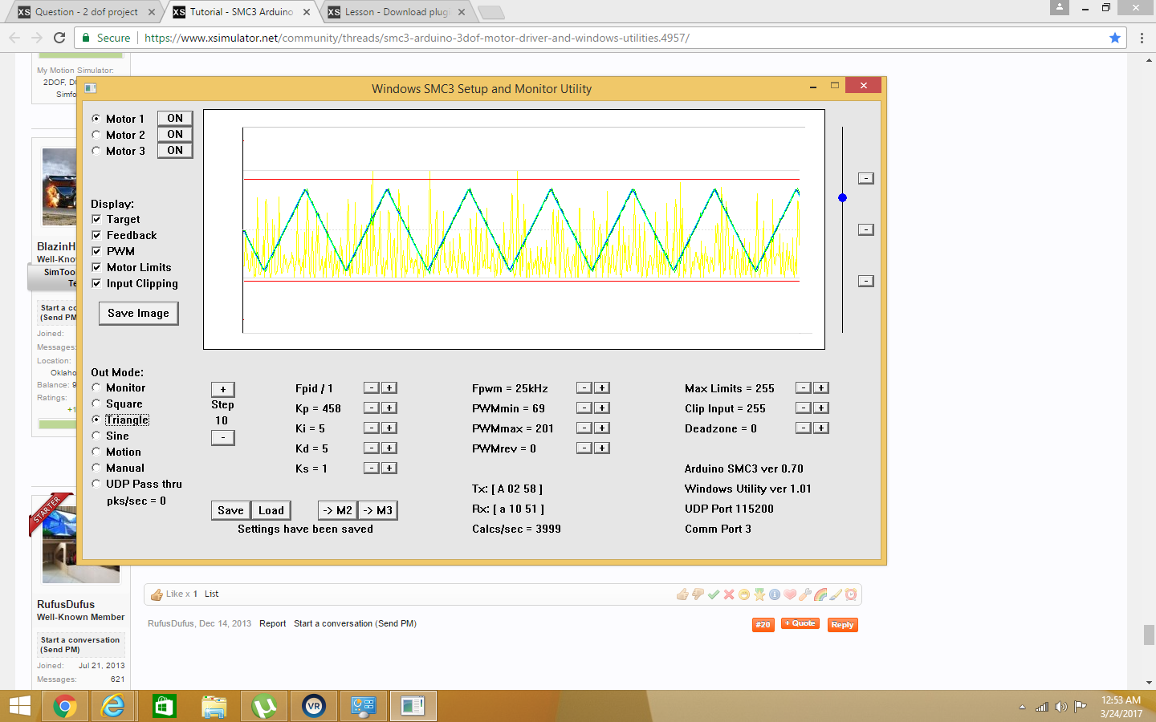Select UDP Pass thru mode
The width and height of the screenshot is (1156, 722).
click(x=96, y=484)
